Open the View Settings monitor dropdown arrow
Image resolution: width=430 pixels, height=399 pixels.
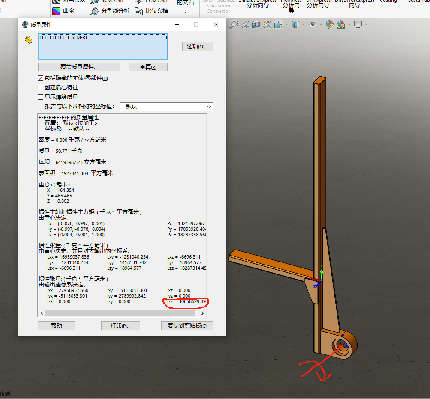[x=367, y=25]
